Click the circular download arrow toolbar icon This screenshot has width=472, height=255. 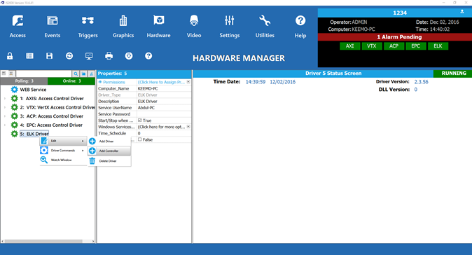129,56
